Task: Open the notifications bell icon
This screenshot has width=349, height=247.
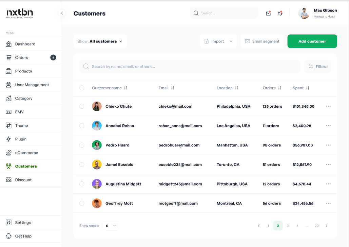Action: 279,13
